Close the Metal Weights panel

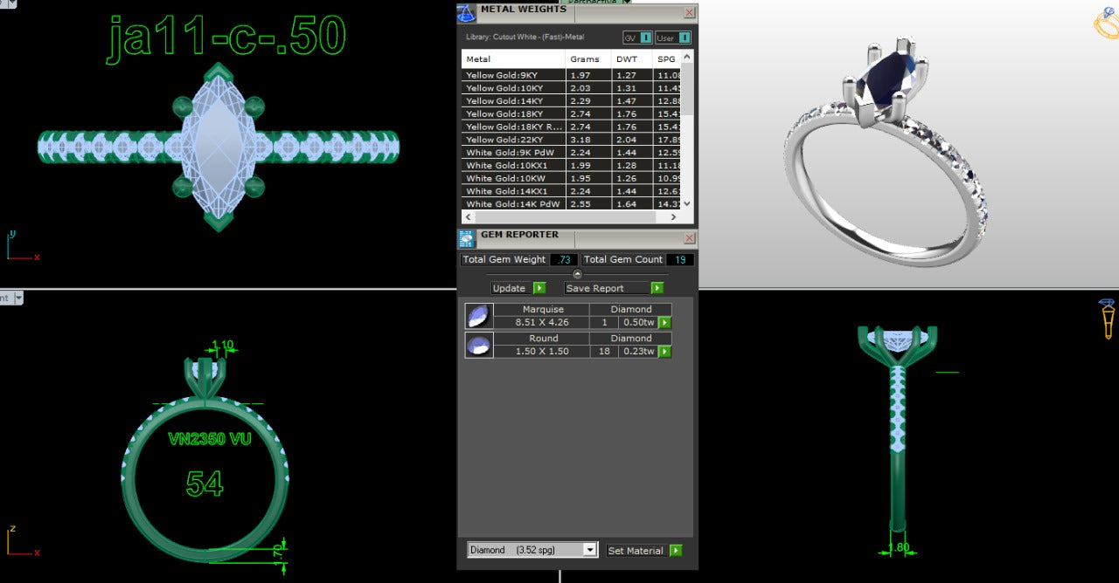pos(689,12)
